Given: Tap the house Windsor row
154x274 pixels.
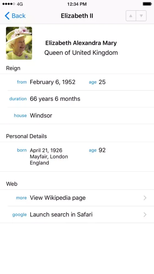Looking at the screenshot, I should pyautogui.click(x=77, y=116).
